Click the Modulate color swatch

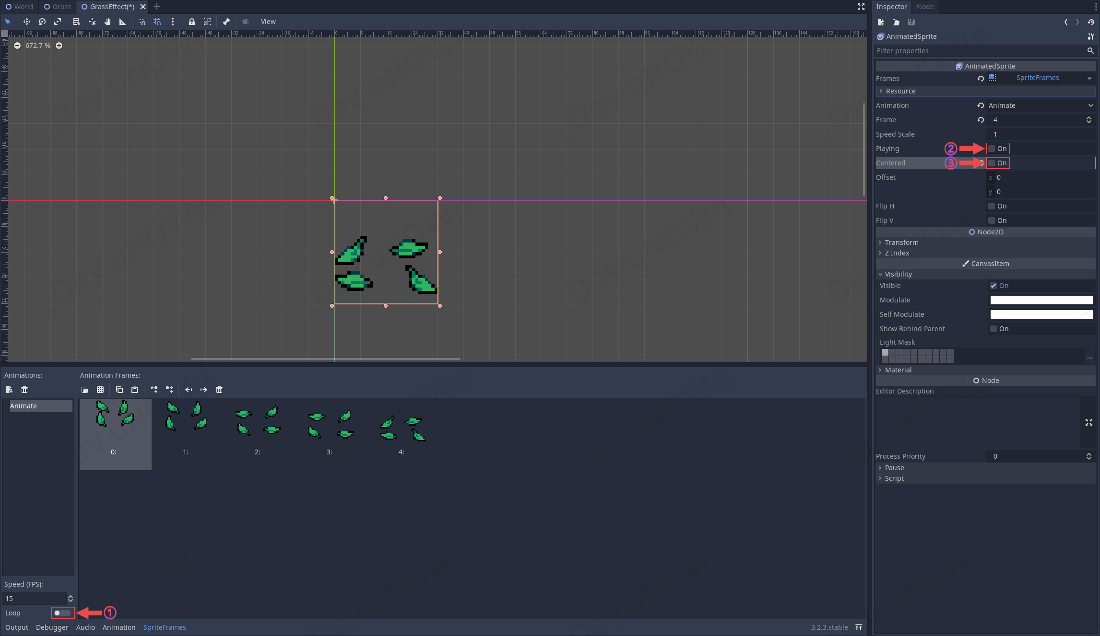coord(1041,300)
